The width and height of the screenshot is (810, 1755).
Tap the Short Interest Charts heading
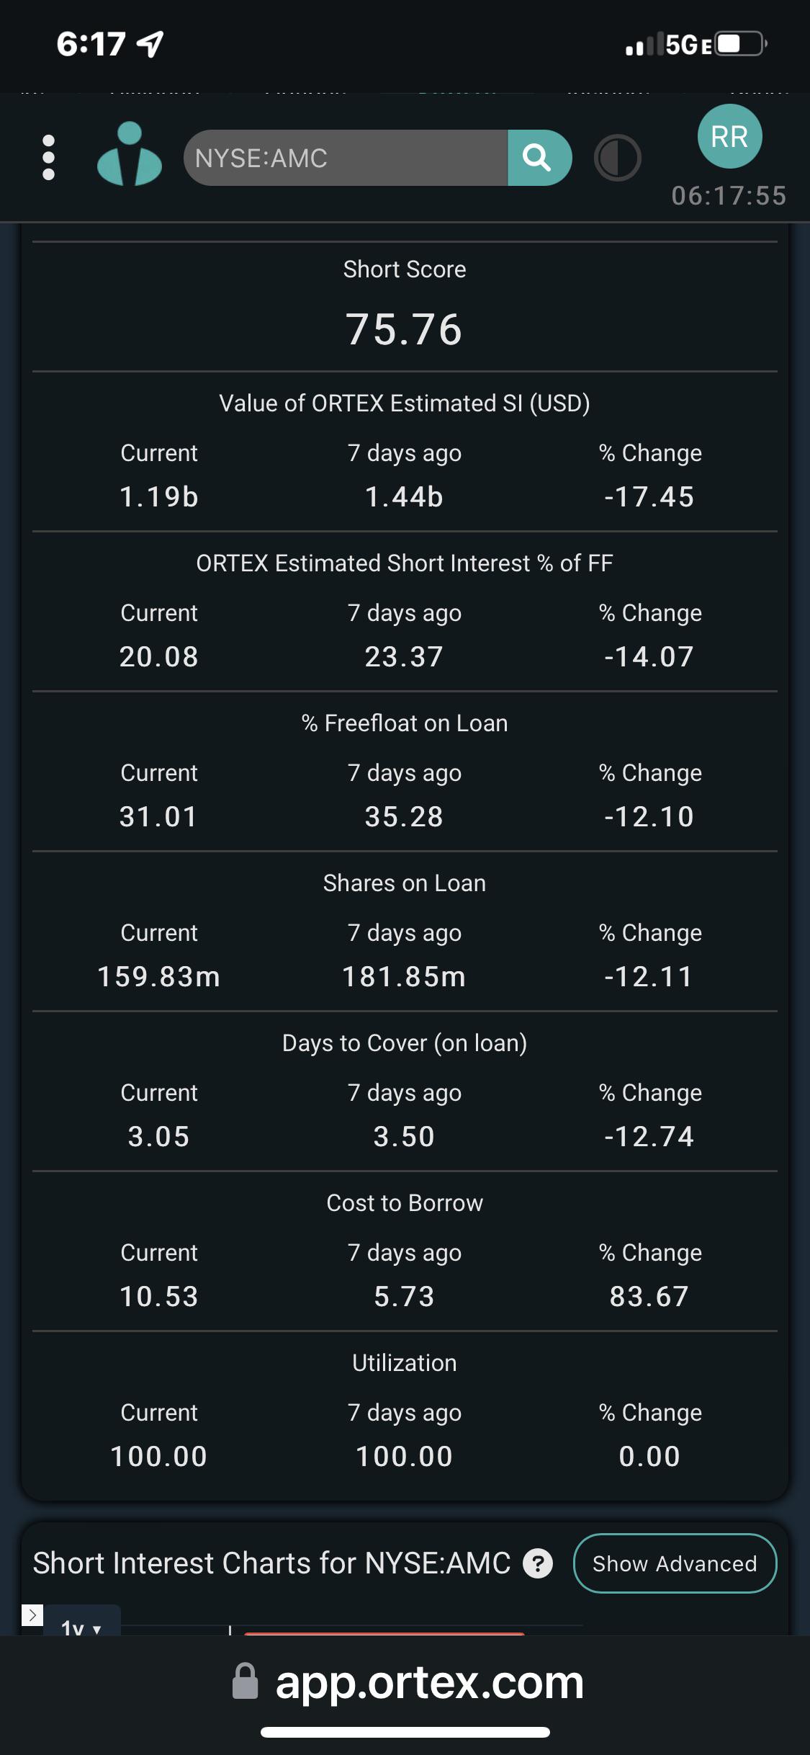[271, 1563]
